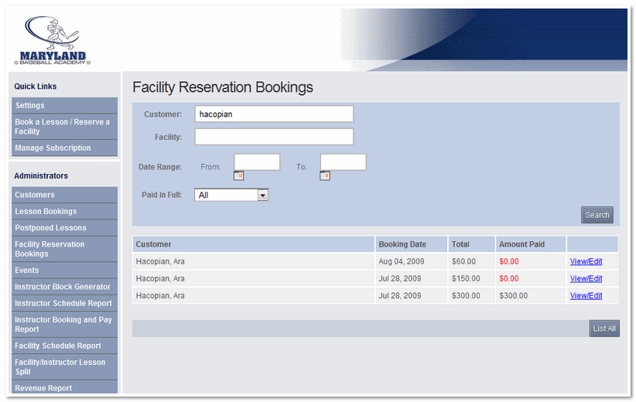Go to Manage Subscription
Screen dimensions: 636x402
(x=64, y=148)
